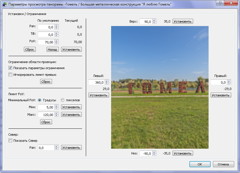Click the 'Сброс' button under FoV defaults

[x=30, y=49]
